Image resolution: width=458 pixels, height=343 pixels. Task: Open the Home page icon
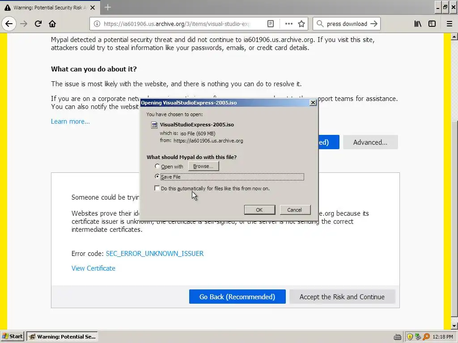click(52, 24)
